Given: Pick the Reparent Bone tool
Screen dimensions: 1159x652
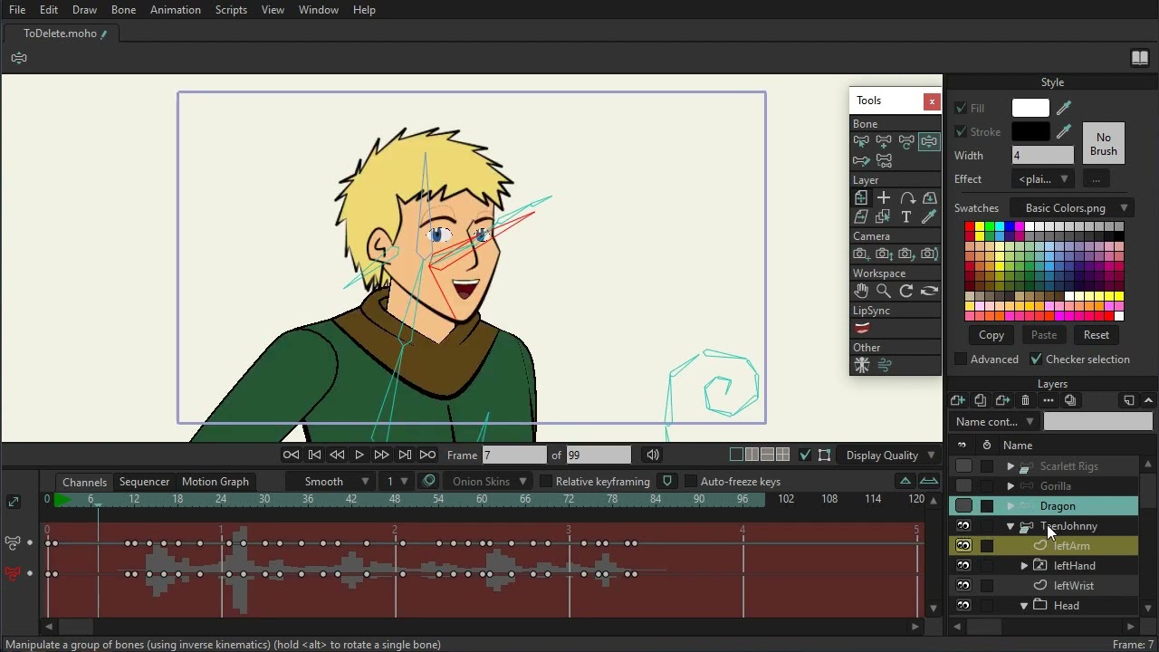Looking at the screenshot, I should [x=906, y=141].
